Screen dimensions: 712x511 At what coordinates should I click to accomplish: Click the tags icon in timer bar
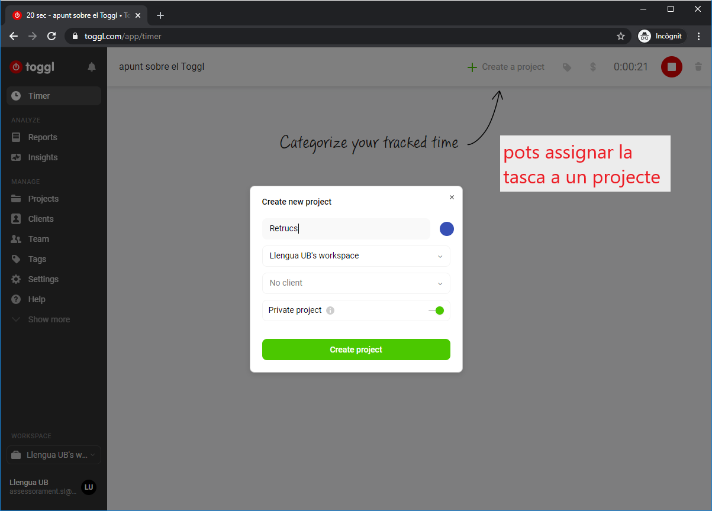coord(567,67)
